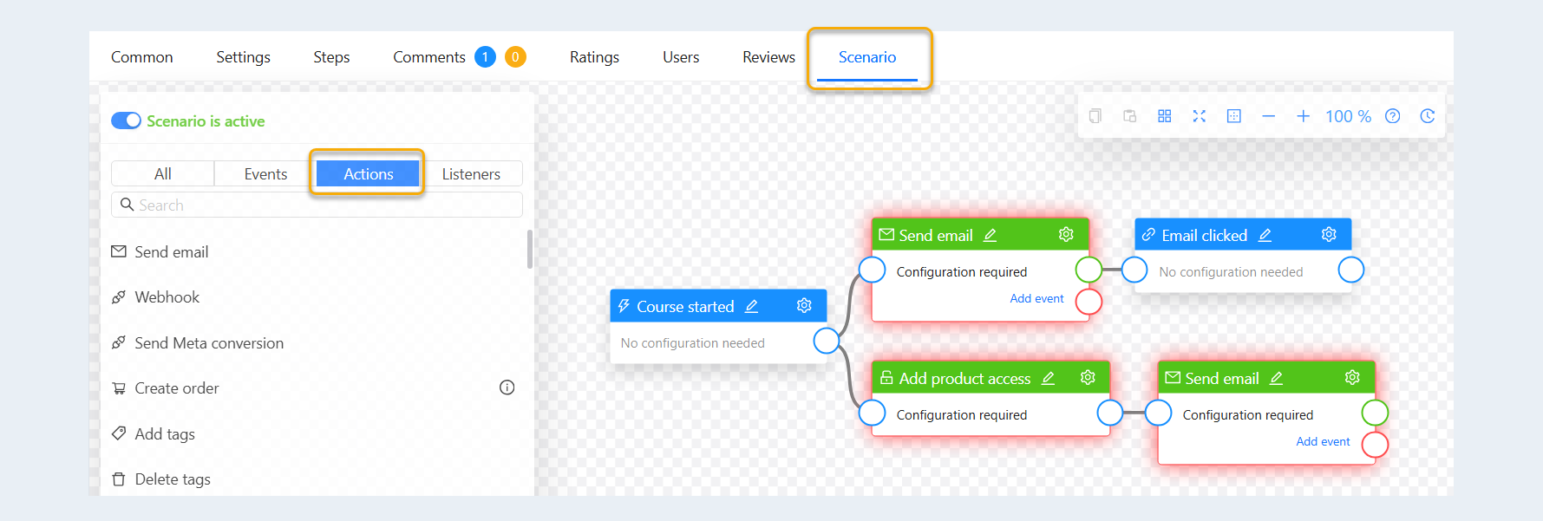Click Email clicked node output connector circle
1543x521 pixels.
pyautogui.click(x=1351, y=270)
